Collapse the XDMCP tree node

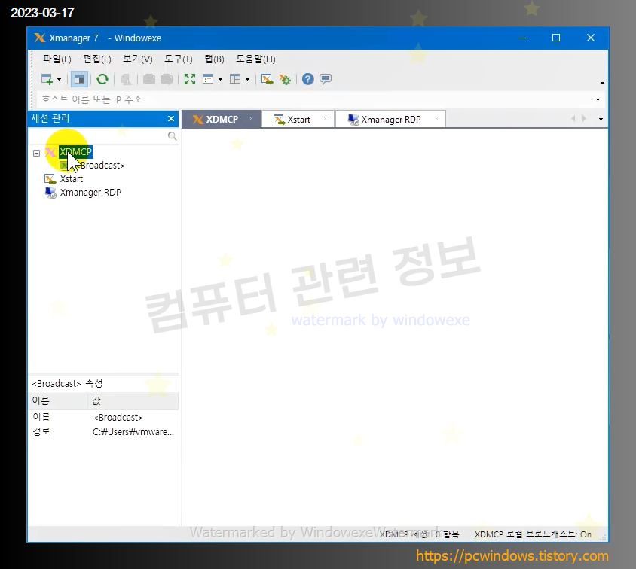(36, 153)
